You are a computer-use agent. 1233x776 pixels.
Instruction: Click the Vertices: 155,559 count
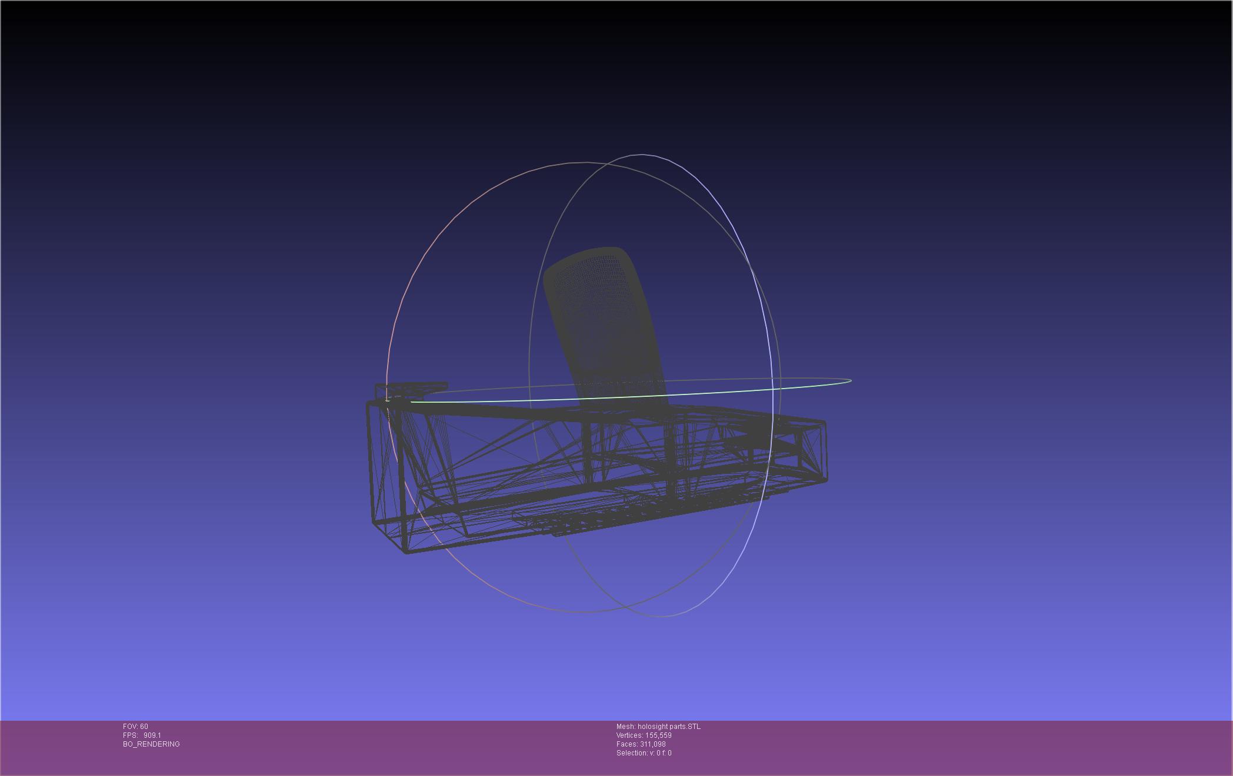click(644, 735)
